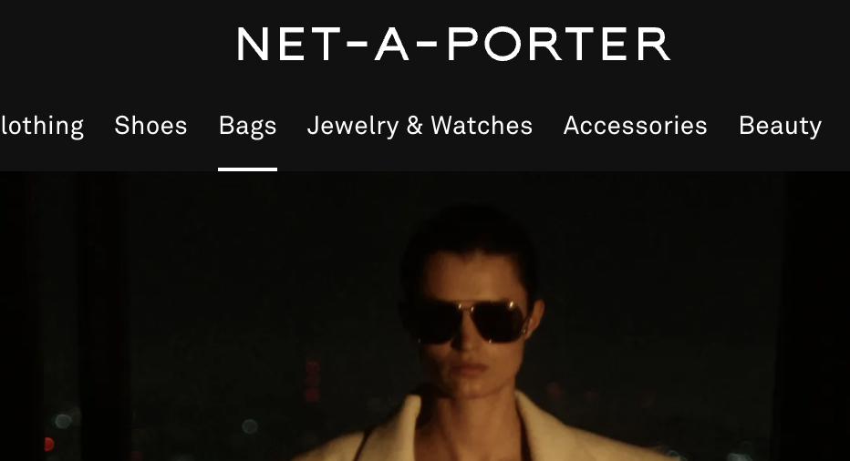Click the hero campaign image
The image size is (850, 461).
coord(425,316)
